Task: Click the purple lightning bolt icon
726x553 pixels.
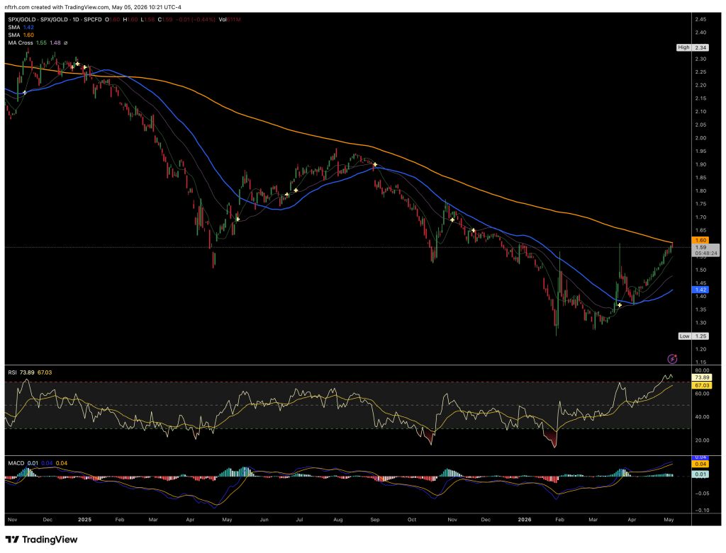Action: pos(672,359)
